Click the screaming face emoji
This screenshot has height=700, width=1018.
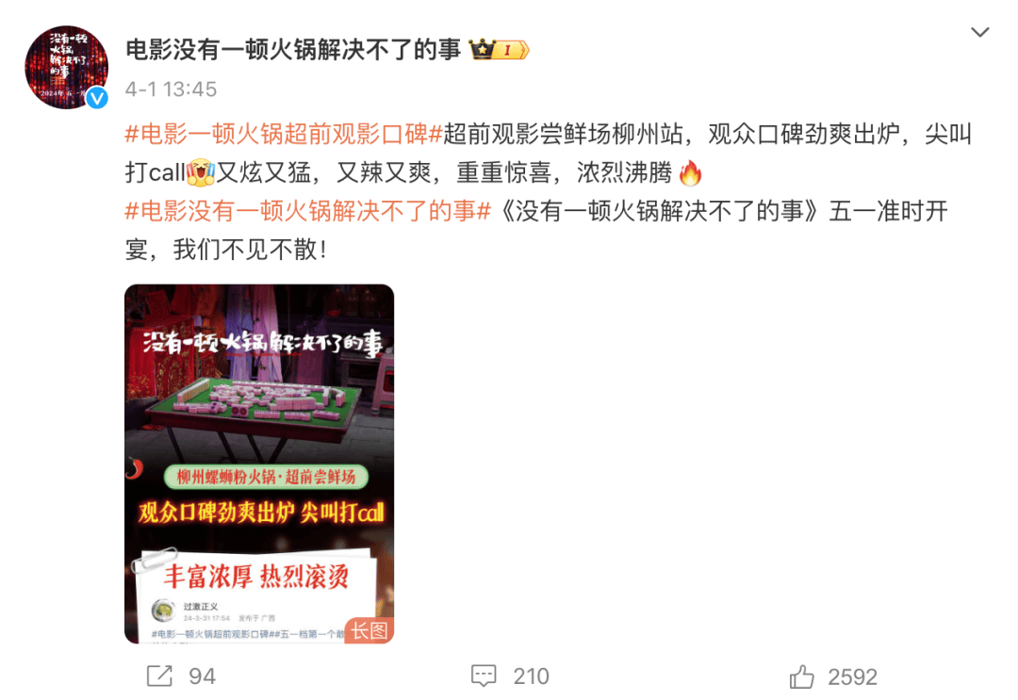[x=201, y=172]
